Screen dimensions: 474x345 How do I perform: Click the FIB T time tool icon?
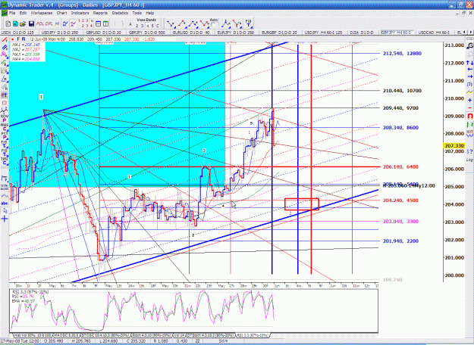(248, 23)
